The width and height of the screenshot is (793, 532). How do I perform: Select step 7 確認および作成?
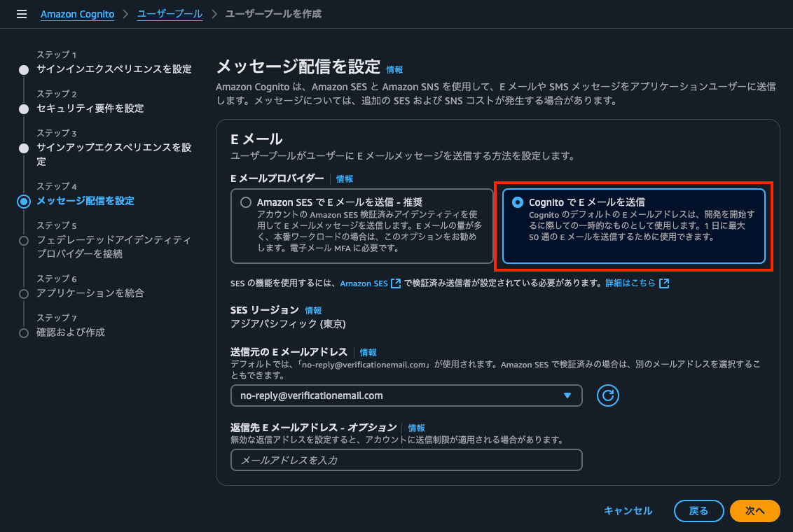[70, 332]
